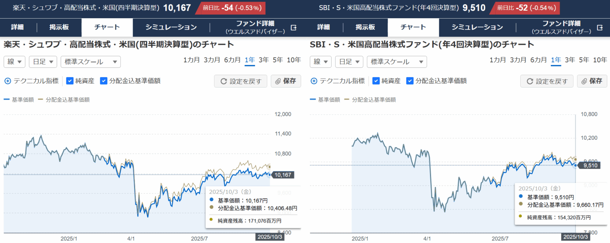Click 設定を戻す reset icon on SBI chart
This screenshot has height=243, width=610.
click(x=530, y=81)
